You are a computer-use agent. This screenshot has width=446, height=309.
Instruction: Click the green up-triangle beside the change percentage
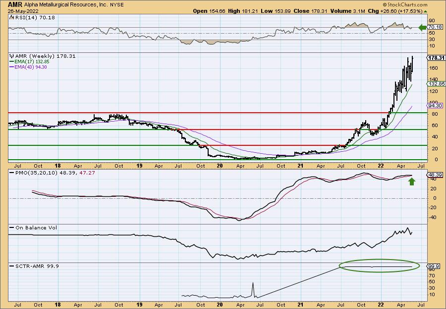(425, 11)
